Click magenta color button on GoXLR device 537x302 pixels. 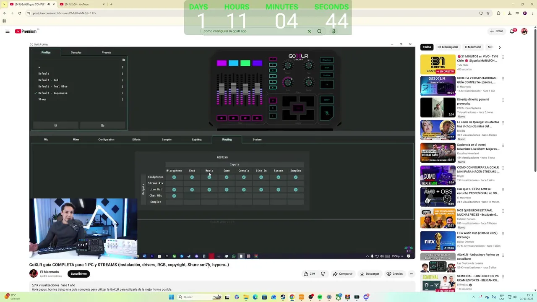pyautogui.click(x=222, y=63)
